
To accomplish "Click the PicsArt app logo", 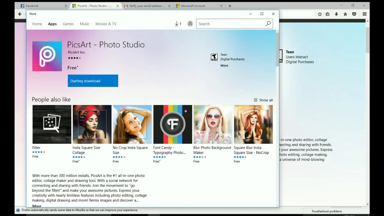I will click(x=47, y=56).
